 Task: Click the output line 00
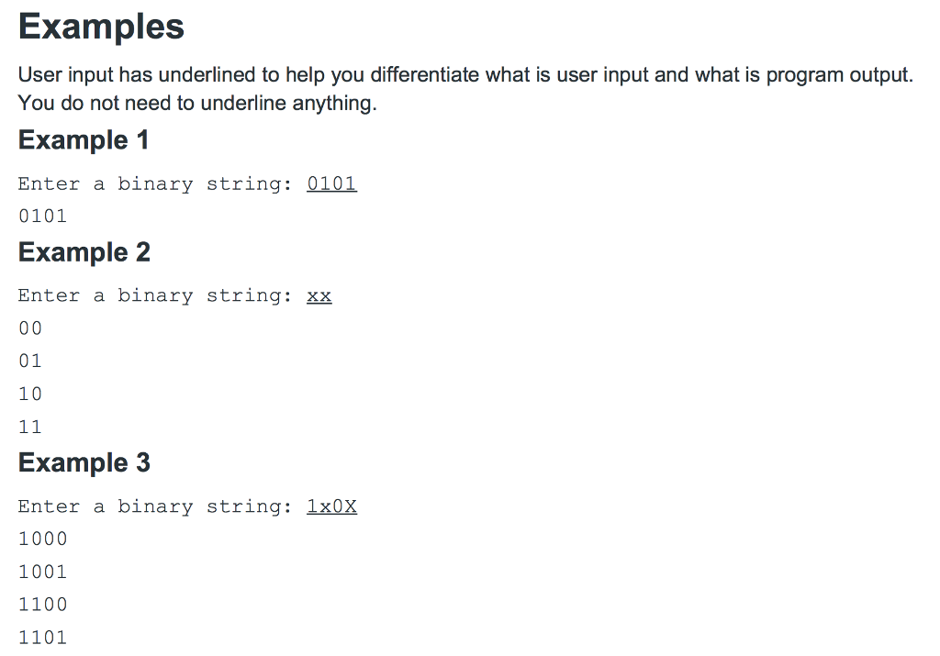point(30,328)
